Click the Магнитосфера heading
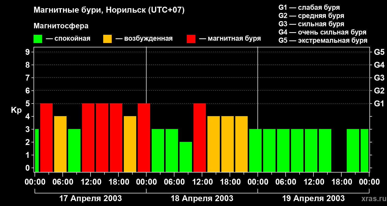 point(61,26)
